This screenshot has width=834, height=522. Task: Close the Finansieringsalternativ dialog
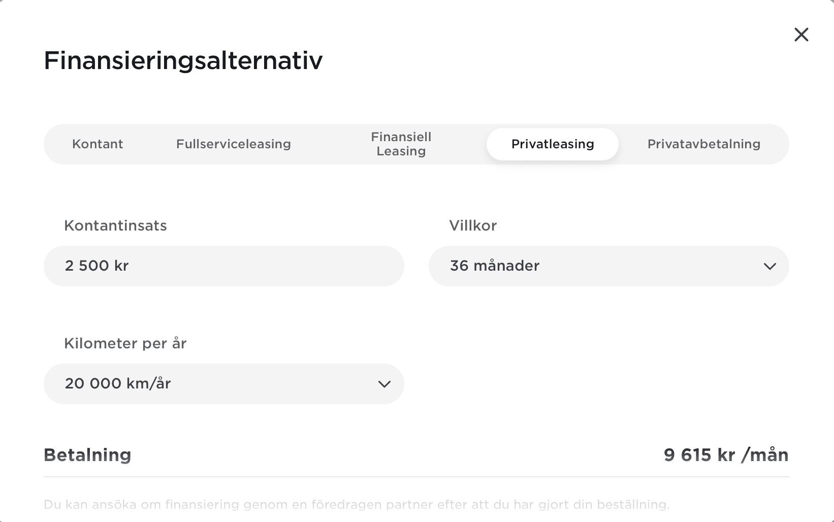[x=801, y=35]
